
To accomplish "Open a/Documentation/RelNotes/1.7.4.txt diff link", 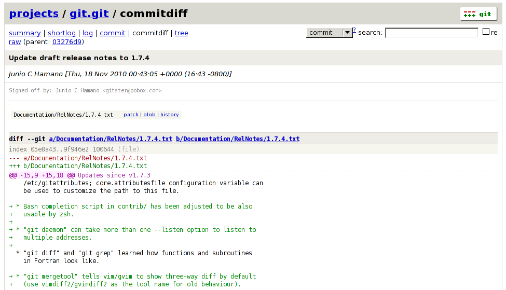I will [111, 139].
